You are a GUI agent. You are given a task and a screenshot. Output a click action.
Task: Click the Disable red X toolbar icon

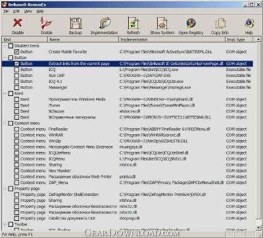pos(18,23)
